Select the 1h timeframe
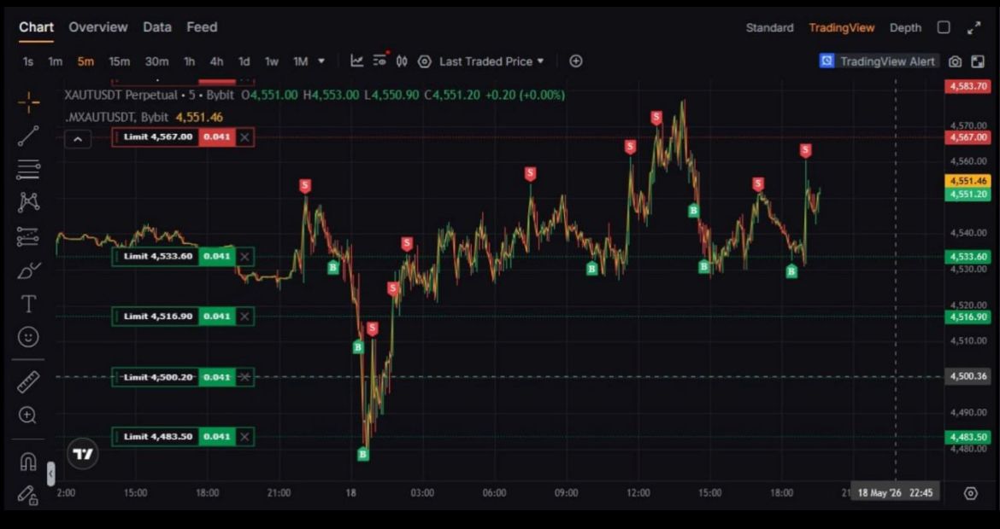The height and width of the screenshot is (529, 1000). pyautogui.click(x=189, y=61)
